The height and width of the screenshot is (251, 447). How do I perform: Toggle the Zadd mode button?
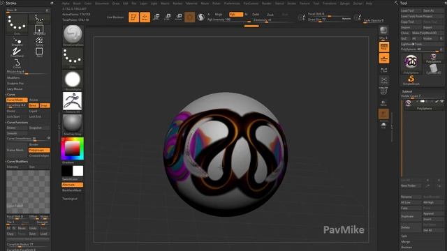tap(256, 14)
